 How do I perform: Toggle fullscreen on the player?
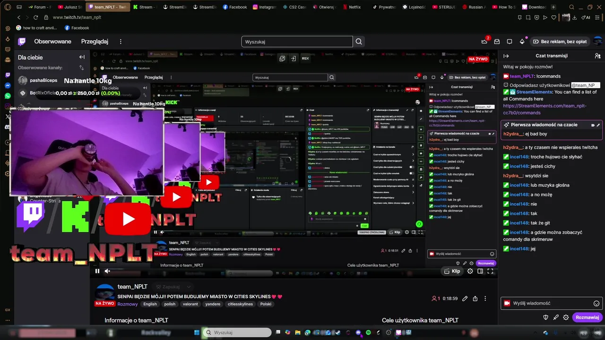(490, 271)
